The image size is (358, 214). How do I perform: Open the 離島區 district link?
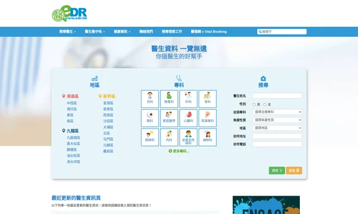click(108, 151)
